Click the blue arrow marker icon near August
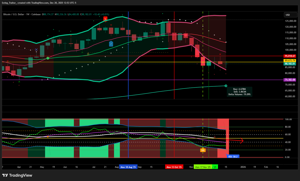Screen dimensions: 300x181 111,44
